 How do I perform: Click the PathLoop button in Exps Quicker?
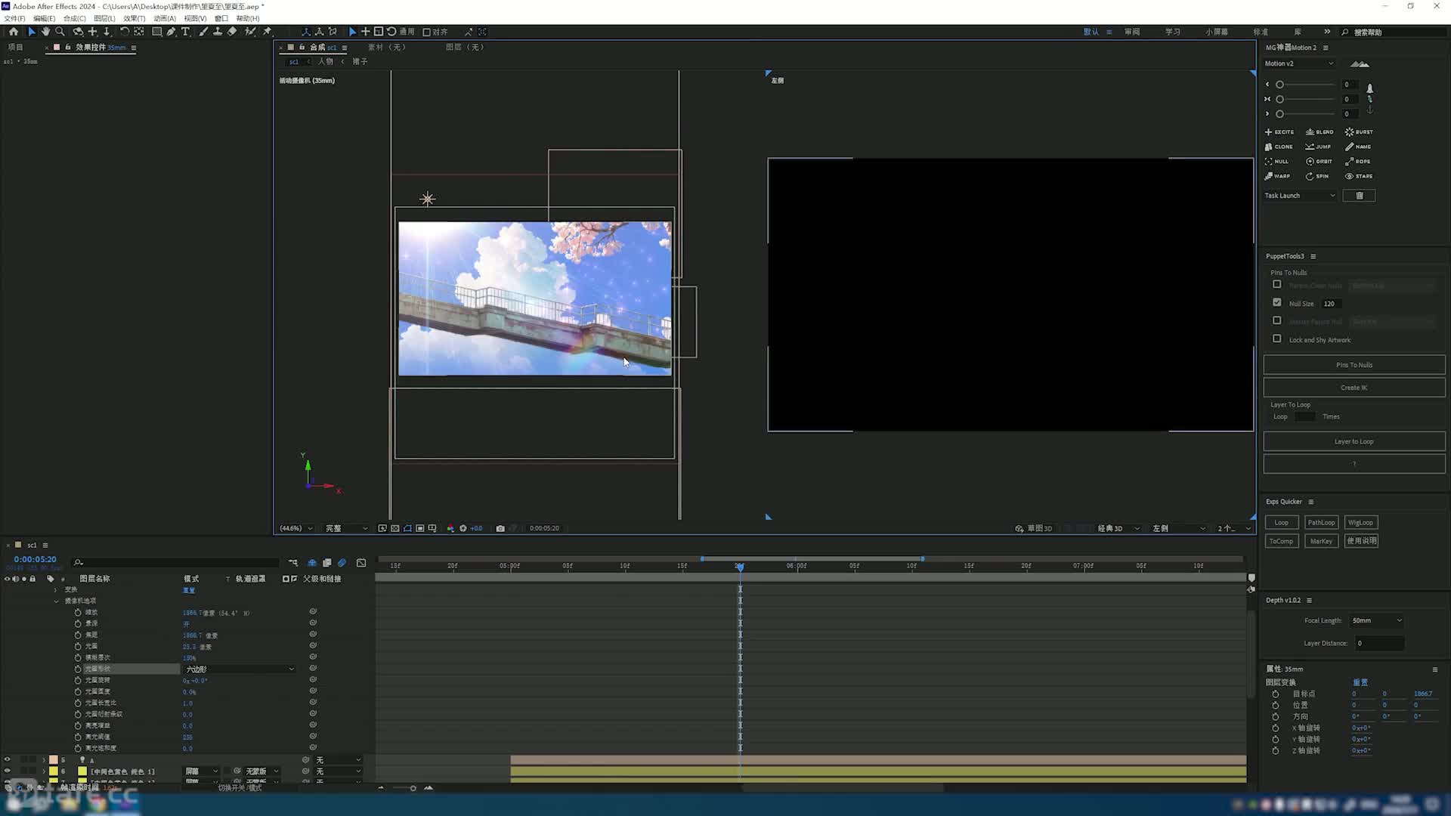[1321, 522]
